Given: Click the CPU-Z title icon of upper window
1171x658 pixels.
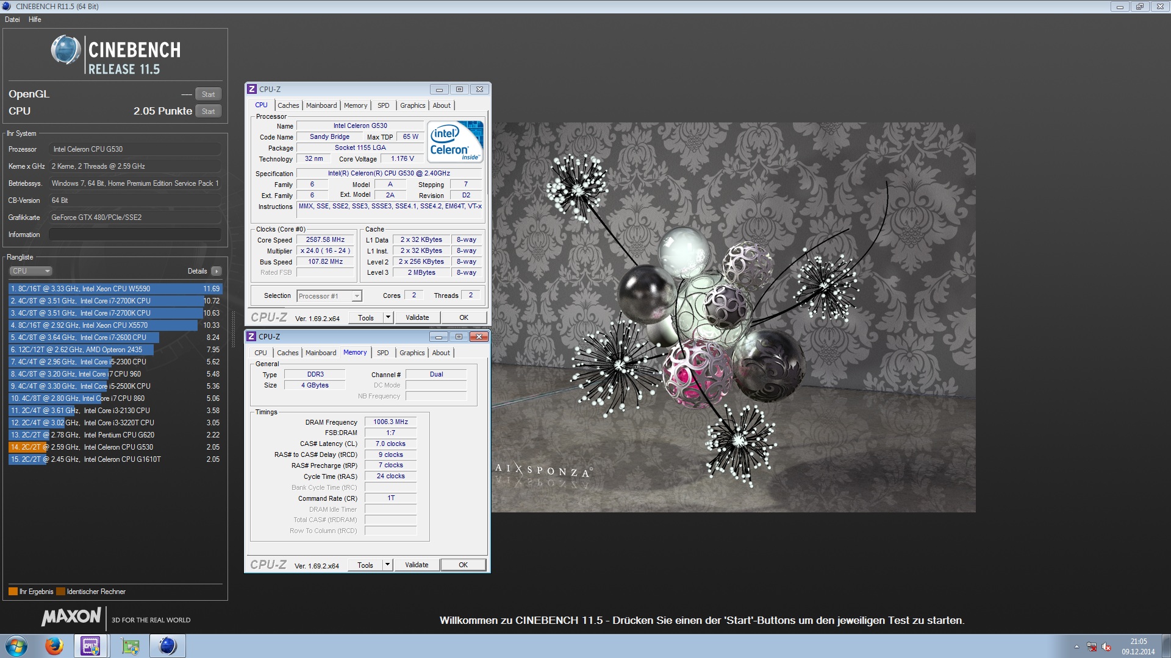Looking at the screenshot, I should tap(252, 89).
